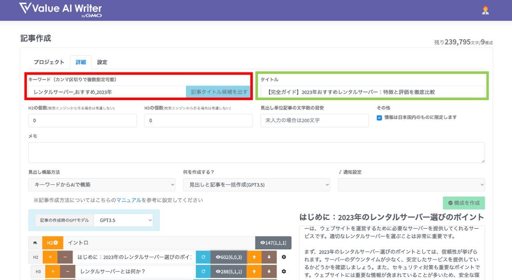
Task: Edit はじめに：2023年 heading text field
Action: [x=134, y=257]
